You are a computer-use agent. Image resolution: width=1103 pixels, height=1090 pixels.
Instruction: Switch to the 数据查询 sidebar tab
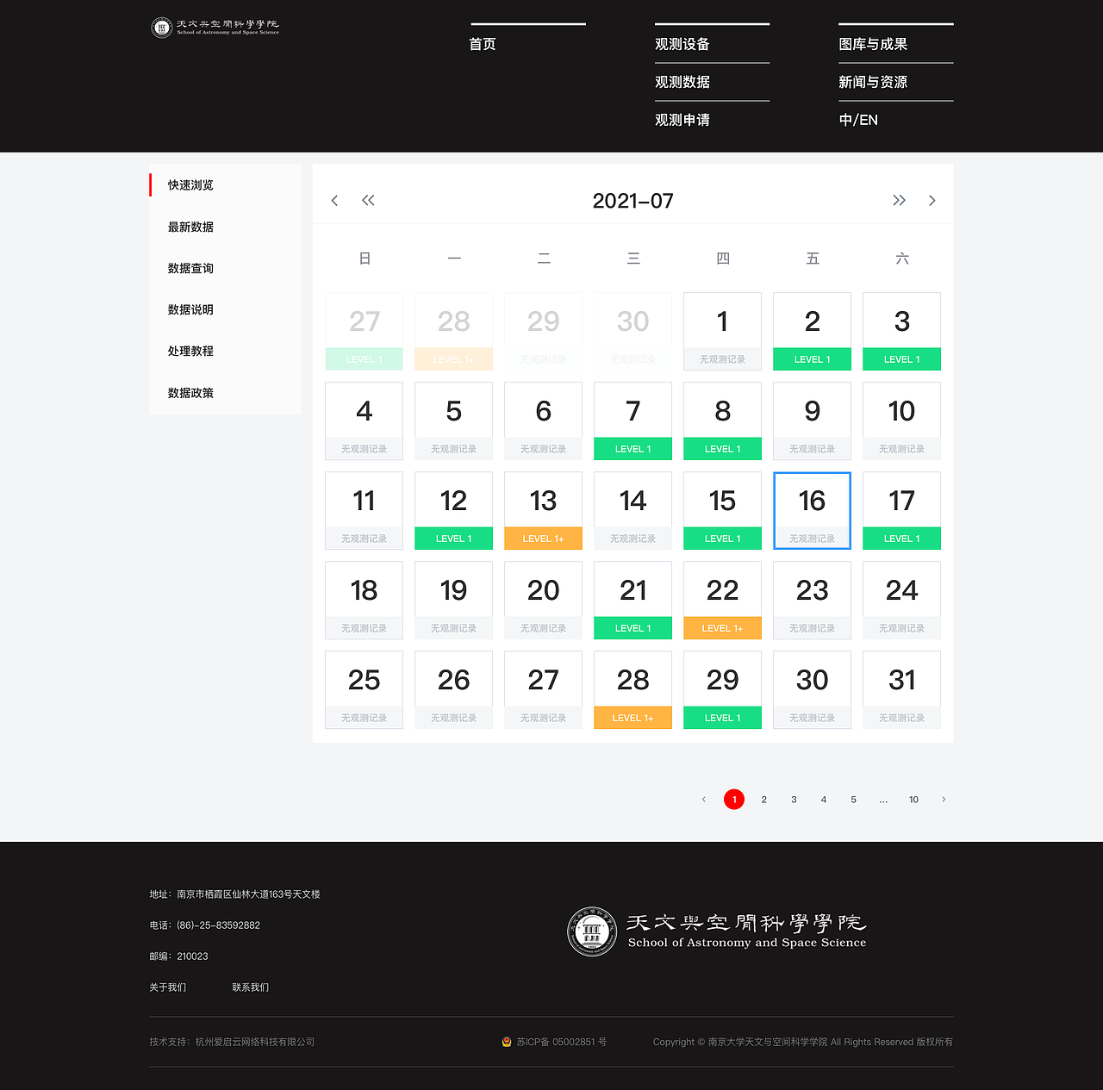[190, 268]
